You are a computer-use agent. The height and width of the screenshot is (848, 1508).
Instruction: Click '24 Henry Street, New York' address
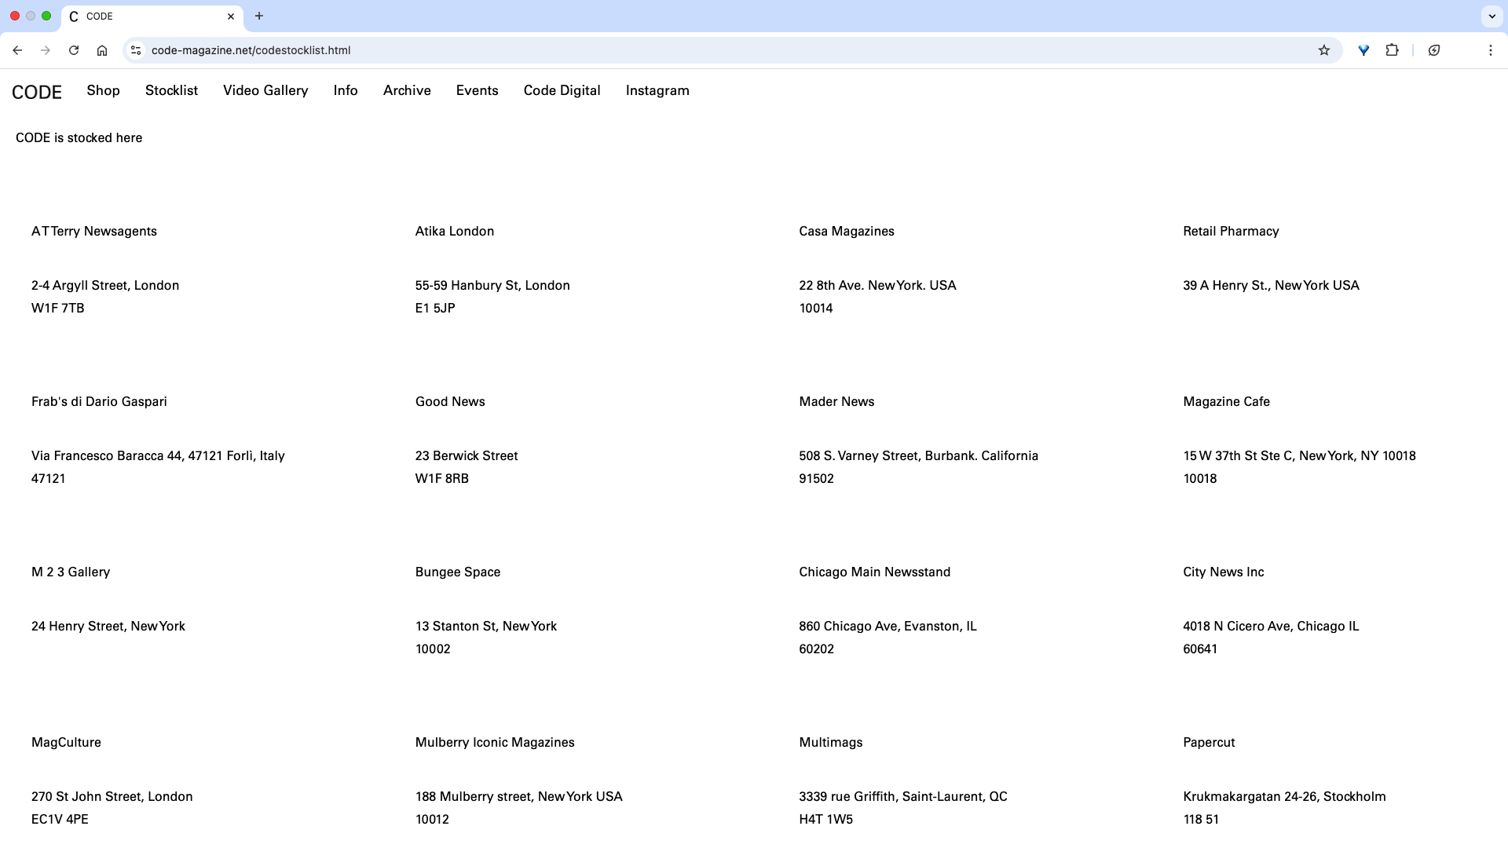(x=108, y=627)
